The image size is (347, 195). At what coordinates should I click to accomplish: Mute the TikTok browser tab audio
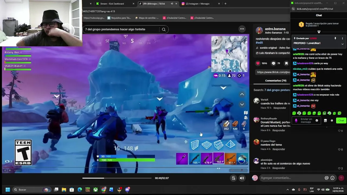[172, 4]
